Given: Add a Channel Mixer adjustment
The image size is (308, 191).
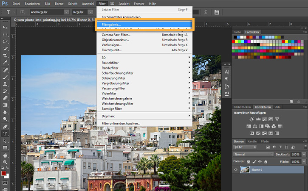Looking at the screenshot, I should click(274, 126).
